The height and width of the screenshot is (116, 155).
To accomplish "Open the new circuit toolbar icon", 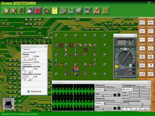I will coord(6,11).
